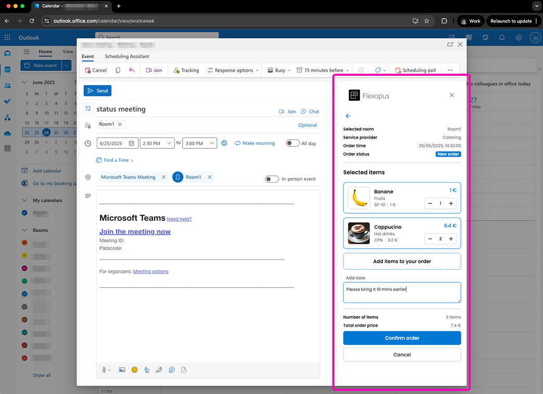Go back using the Flexopus arrow

coord(348,116)
